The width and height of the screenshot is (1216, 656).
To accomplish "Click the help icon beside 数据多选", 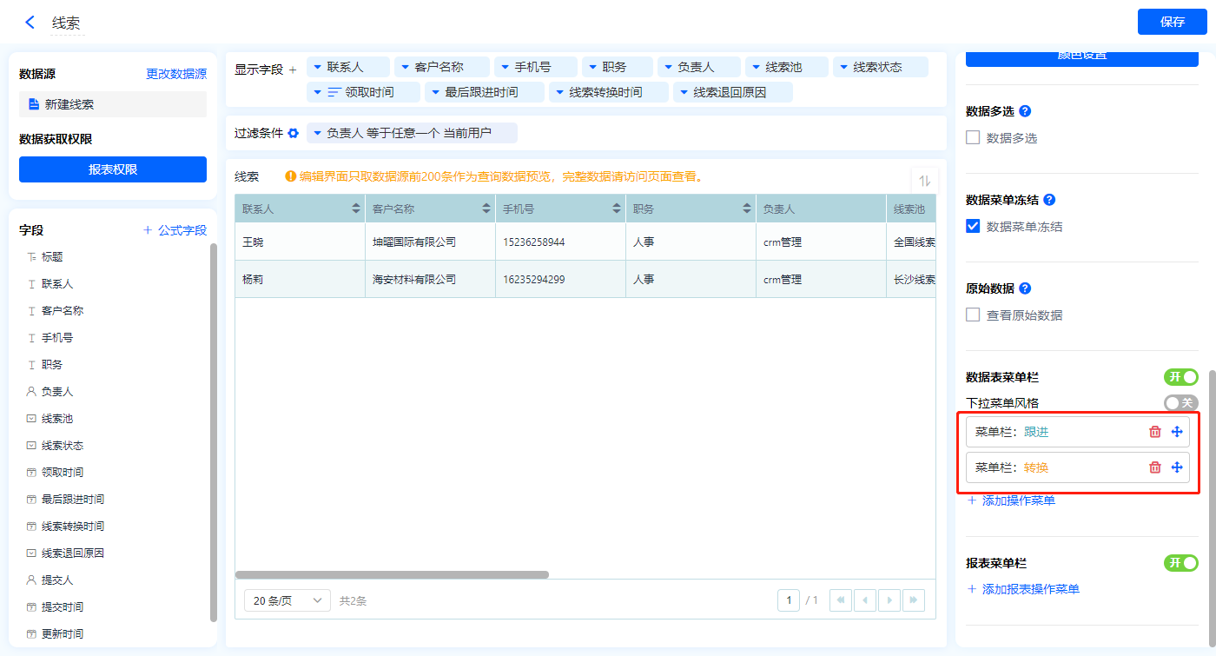I will coord(1025,111).
